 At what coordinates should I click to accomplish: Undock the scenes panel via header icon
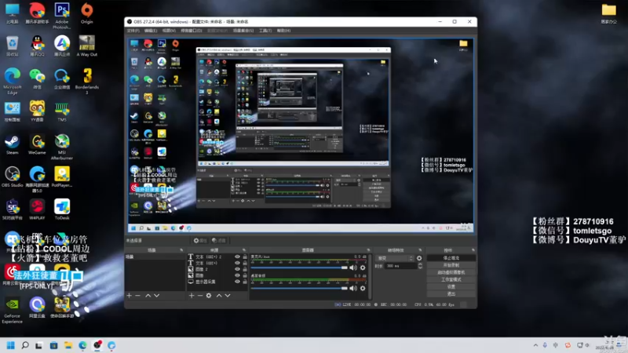[181, 250]
